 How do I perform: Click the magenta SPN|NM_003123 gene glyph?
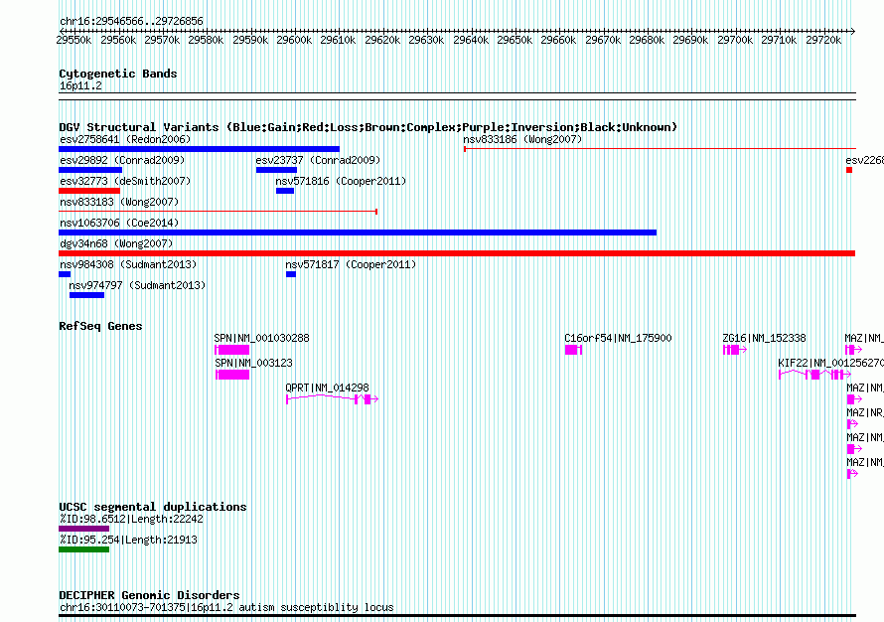coord(232,375)
